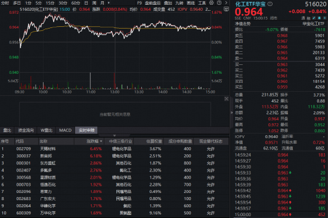Click the 净值走势 link

[243, 24]
